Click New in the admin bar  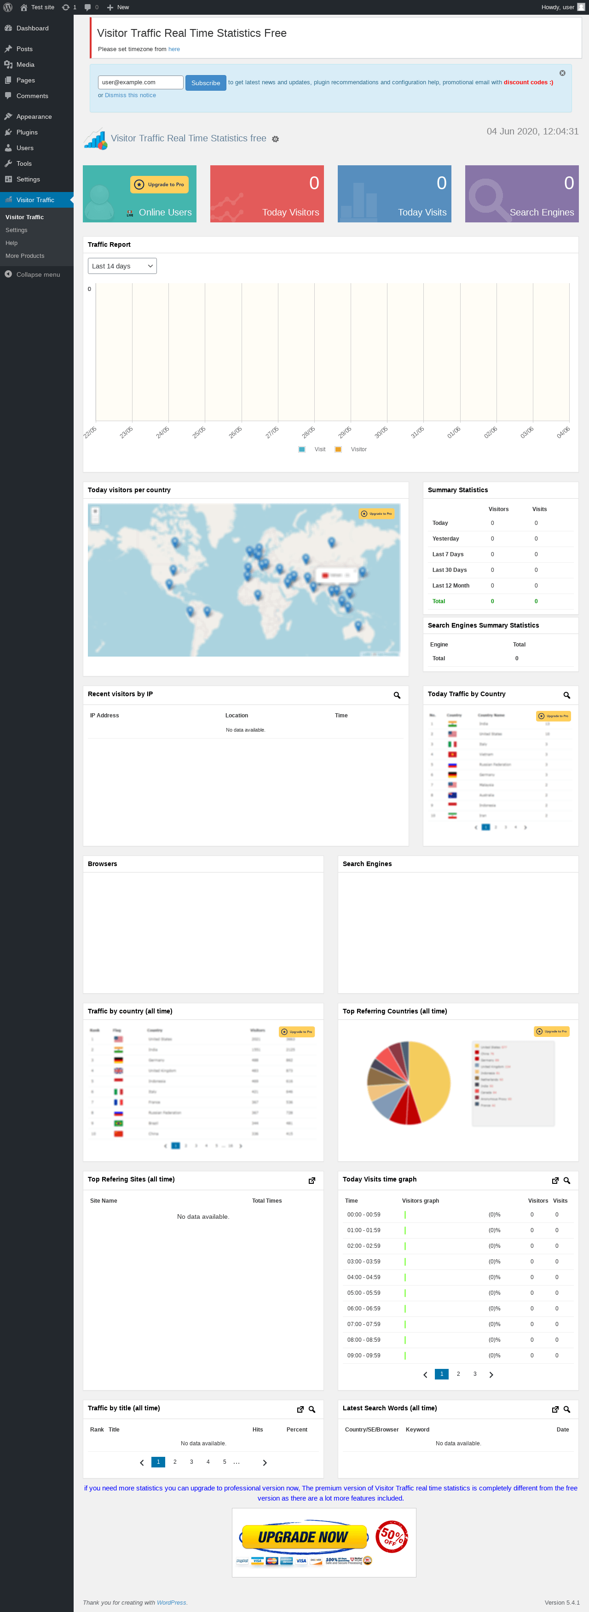click(x=118, y=7)
